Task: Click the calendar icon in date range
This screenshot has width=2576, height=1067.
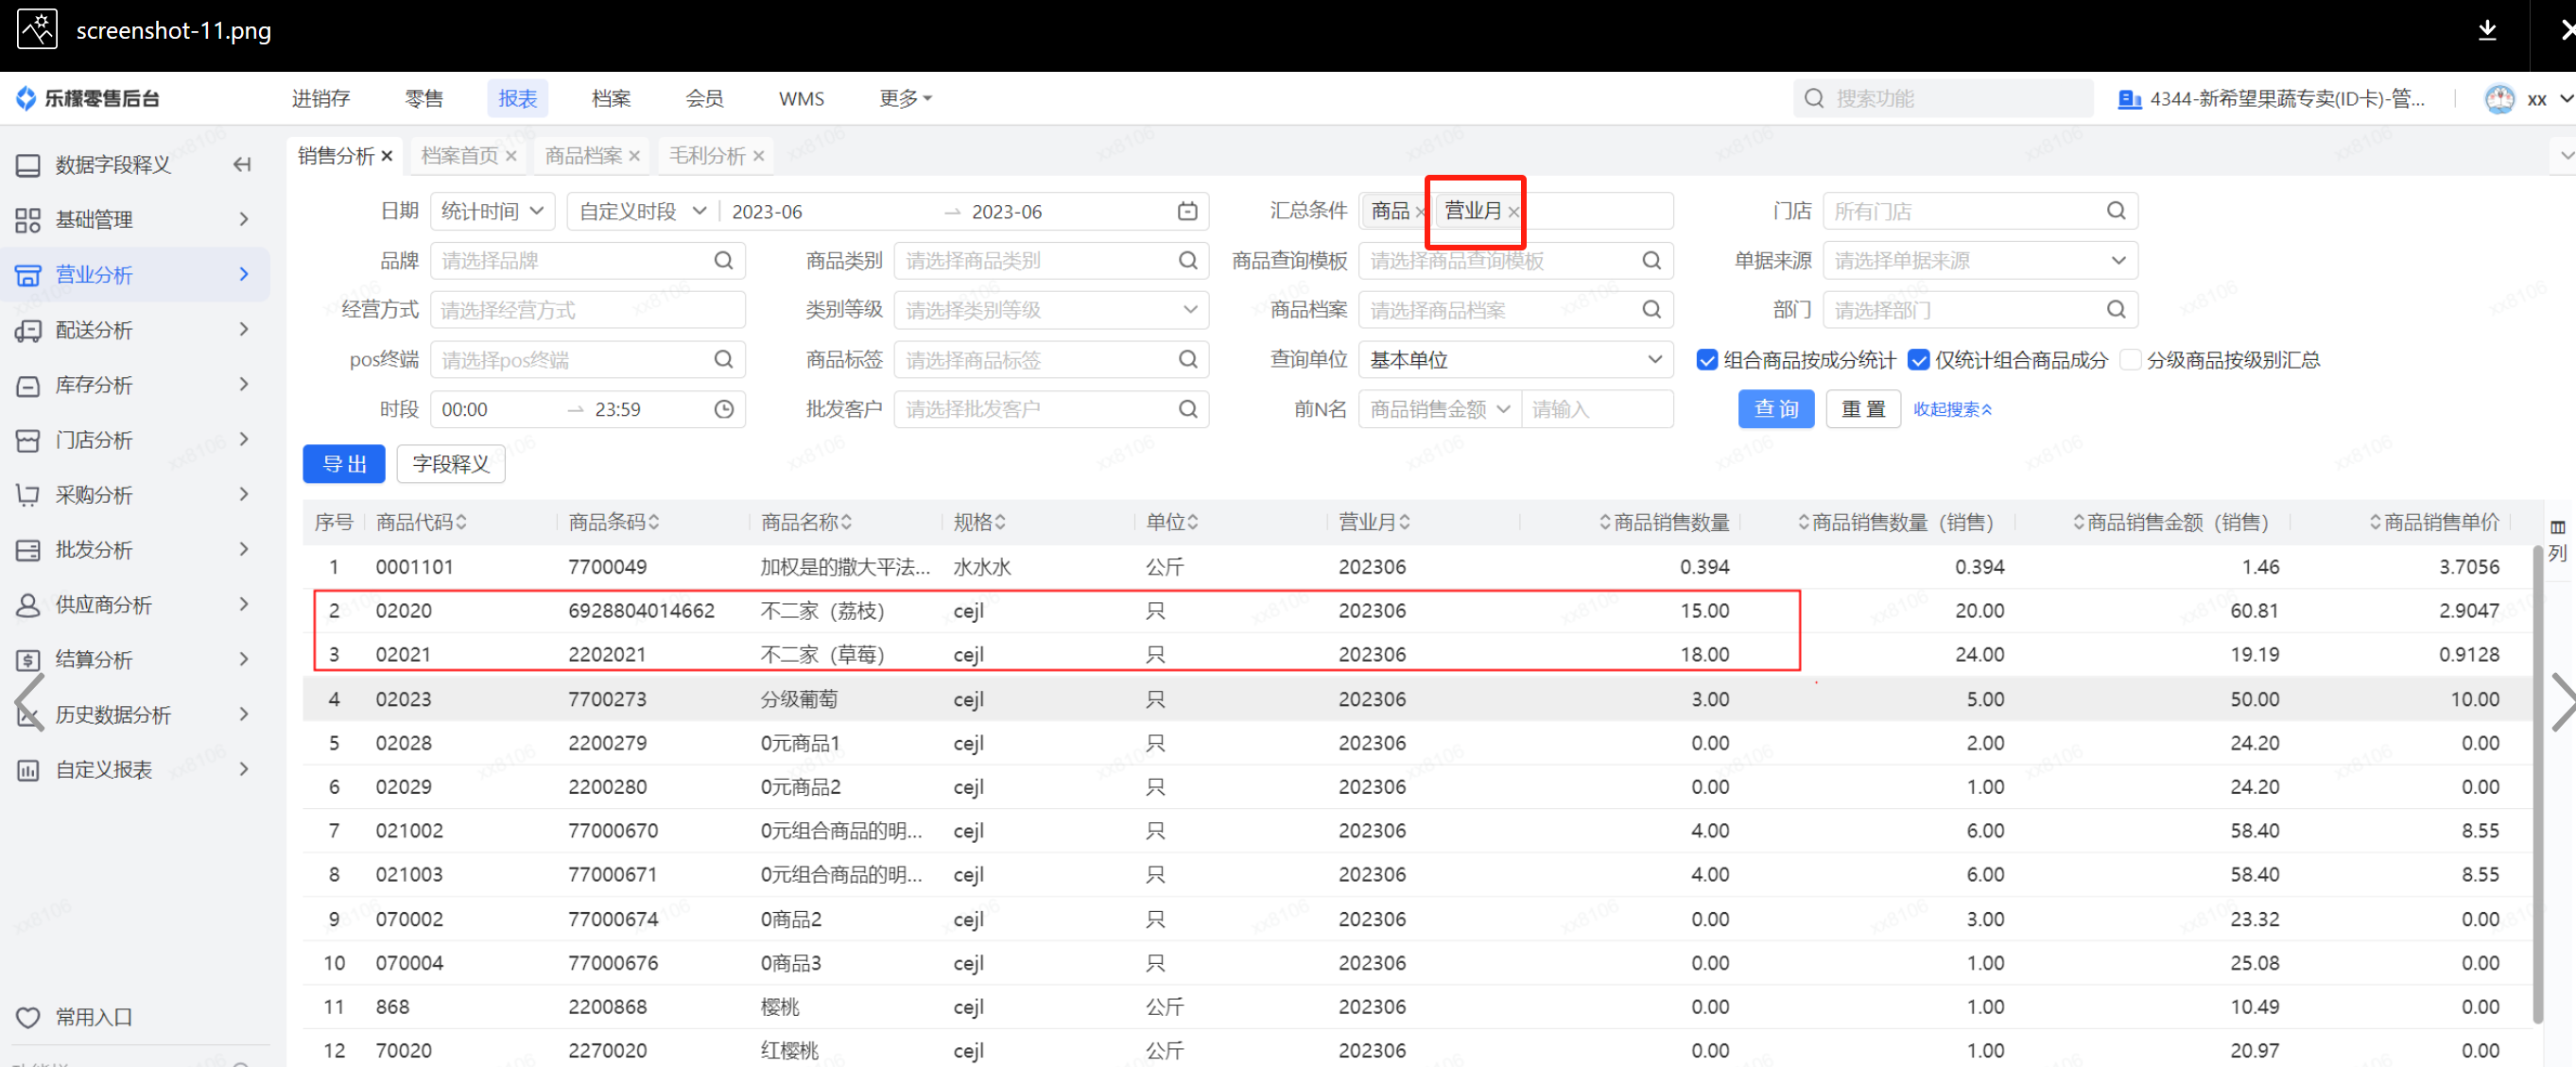Action: pos(1187,211)
